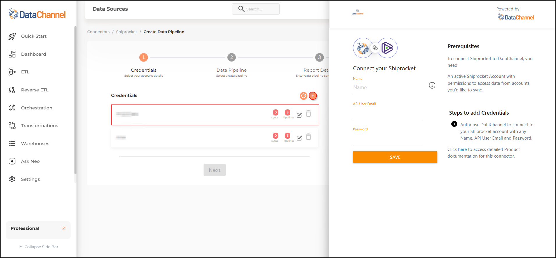Delete the first credential row
Screen dimensions: 556x258
(309, 113)
